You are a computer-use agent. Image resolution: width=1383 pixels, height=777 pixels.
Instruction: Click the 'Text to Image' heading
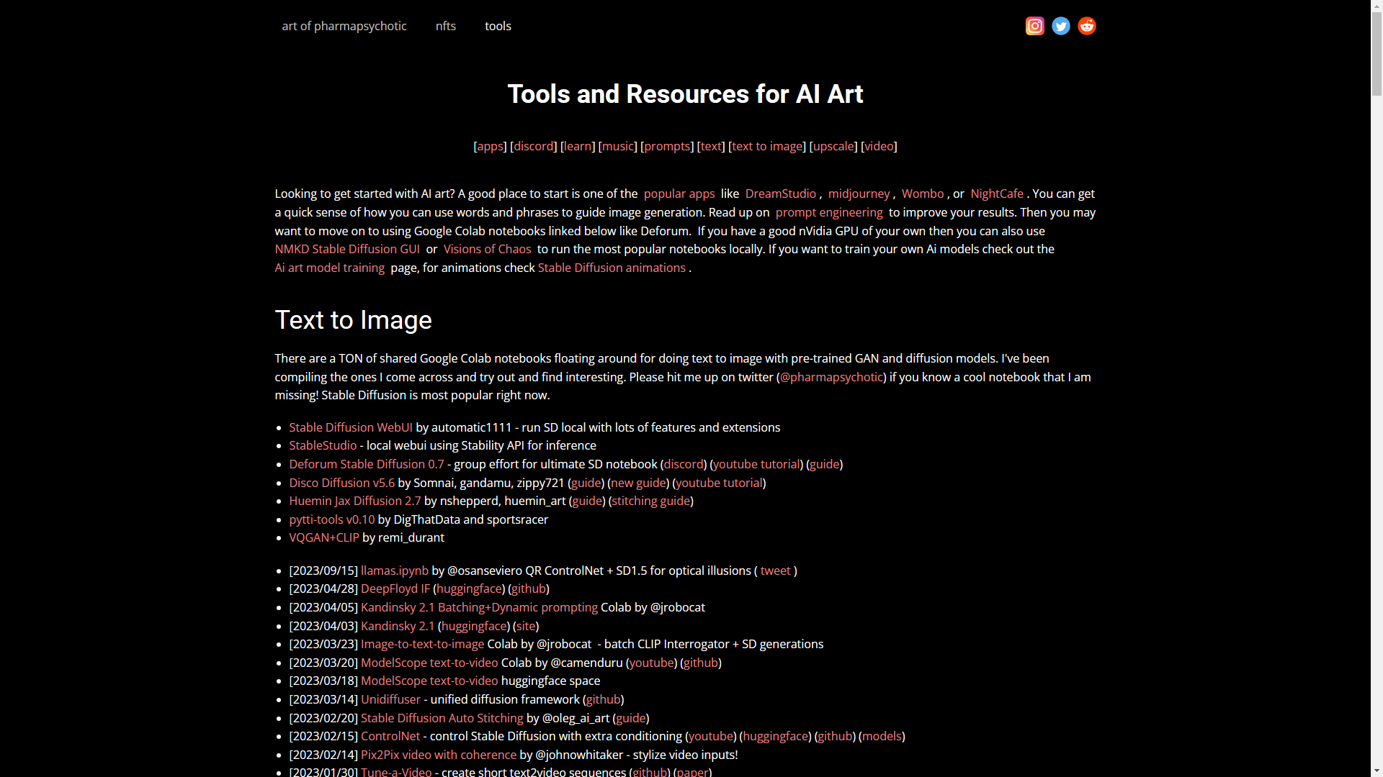click(354, 320)
